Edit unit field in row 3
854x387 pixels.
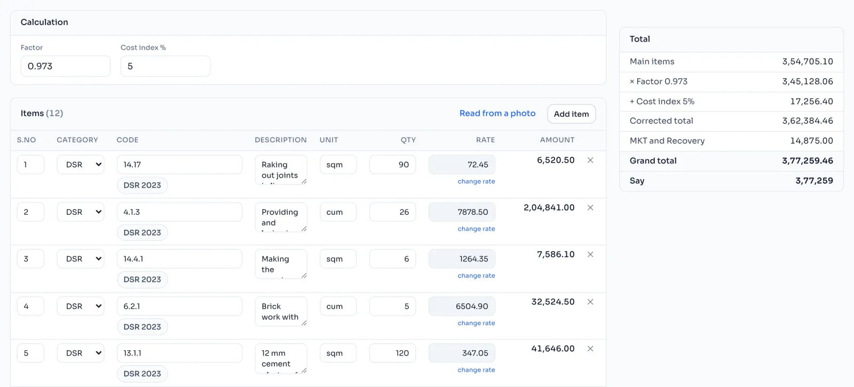pyautogui.click(x=338, y=259)
